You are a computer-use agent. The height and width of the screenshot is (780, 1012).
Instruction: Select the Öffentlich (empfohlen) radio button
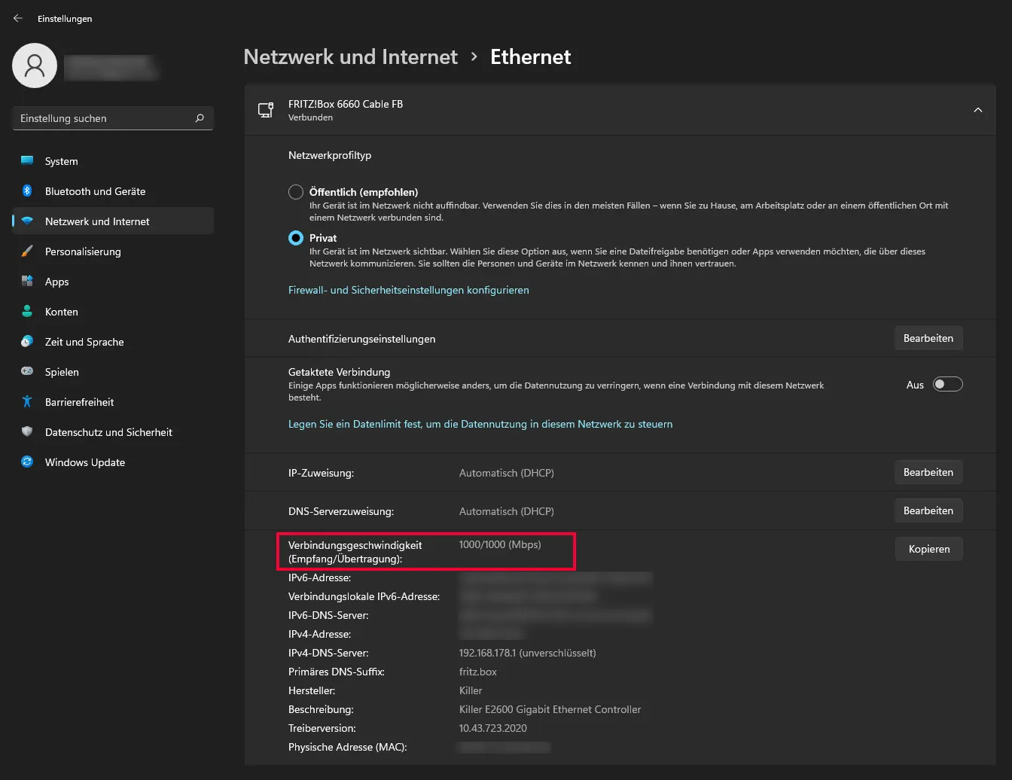click(296, 192)
